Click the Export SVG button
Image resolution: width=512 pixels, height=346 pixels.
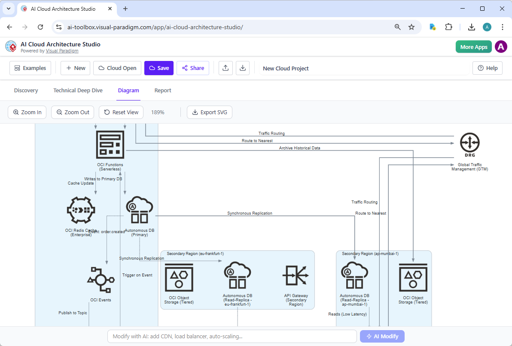210,112
